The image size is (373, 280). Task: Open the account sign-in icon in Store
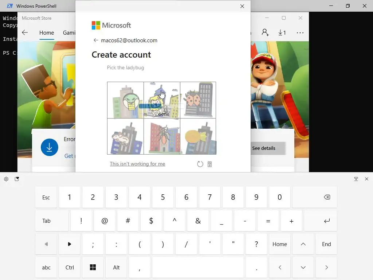click(265, 32)
